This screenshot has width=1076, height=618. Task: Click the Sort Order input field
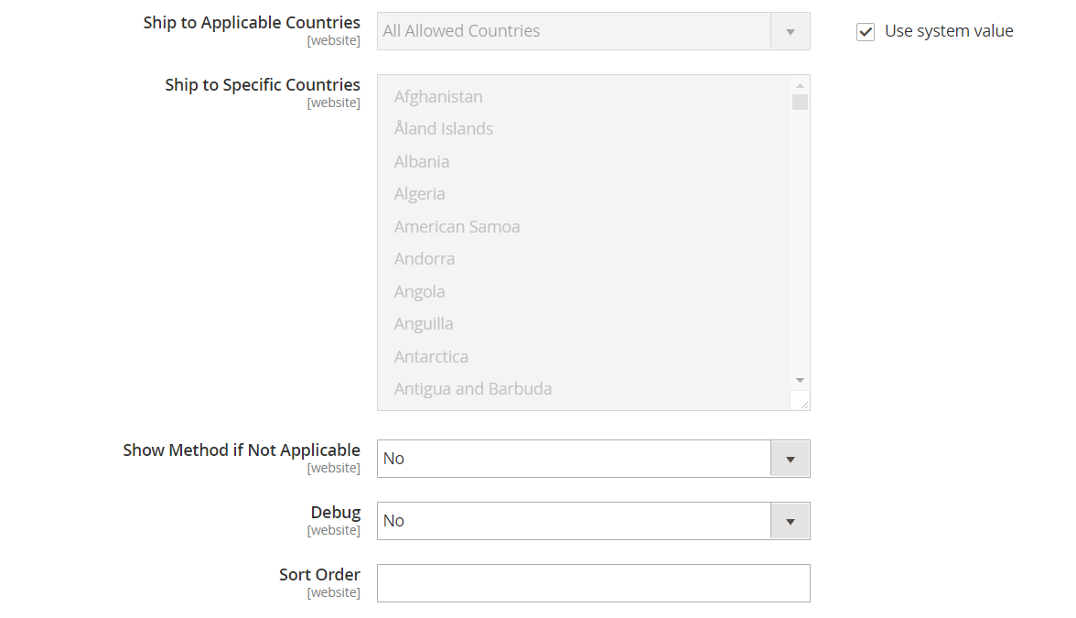[593, 583]
